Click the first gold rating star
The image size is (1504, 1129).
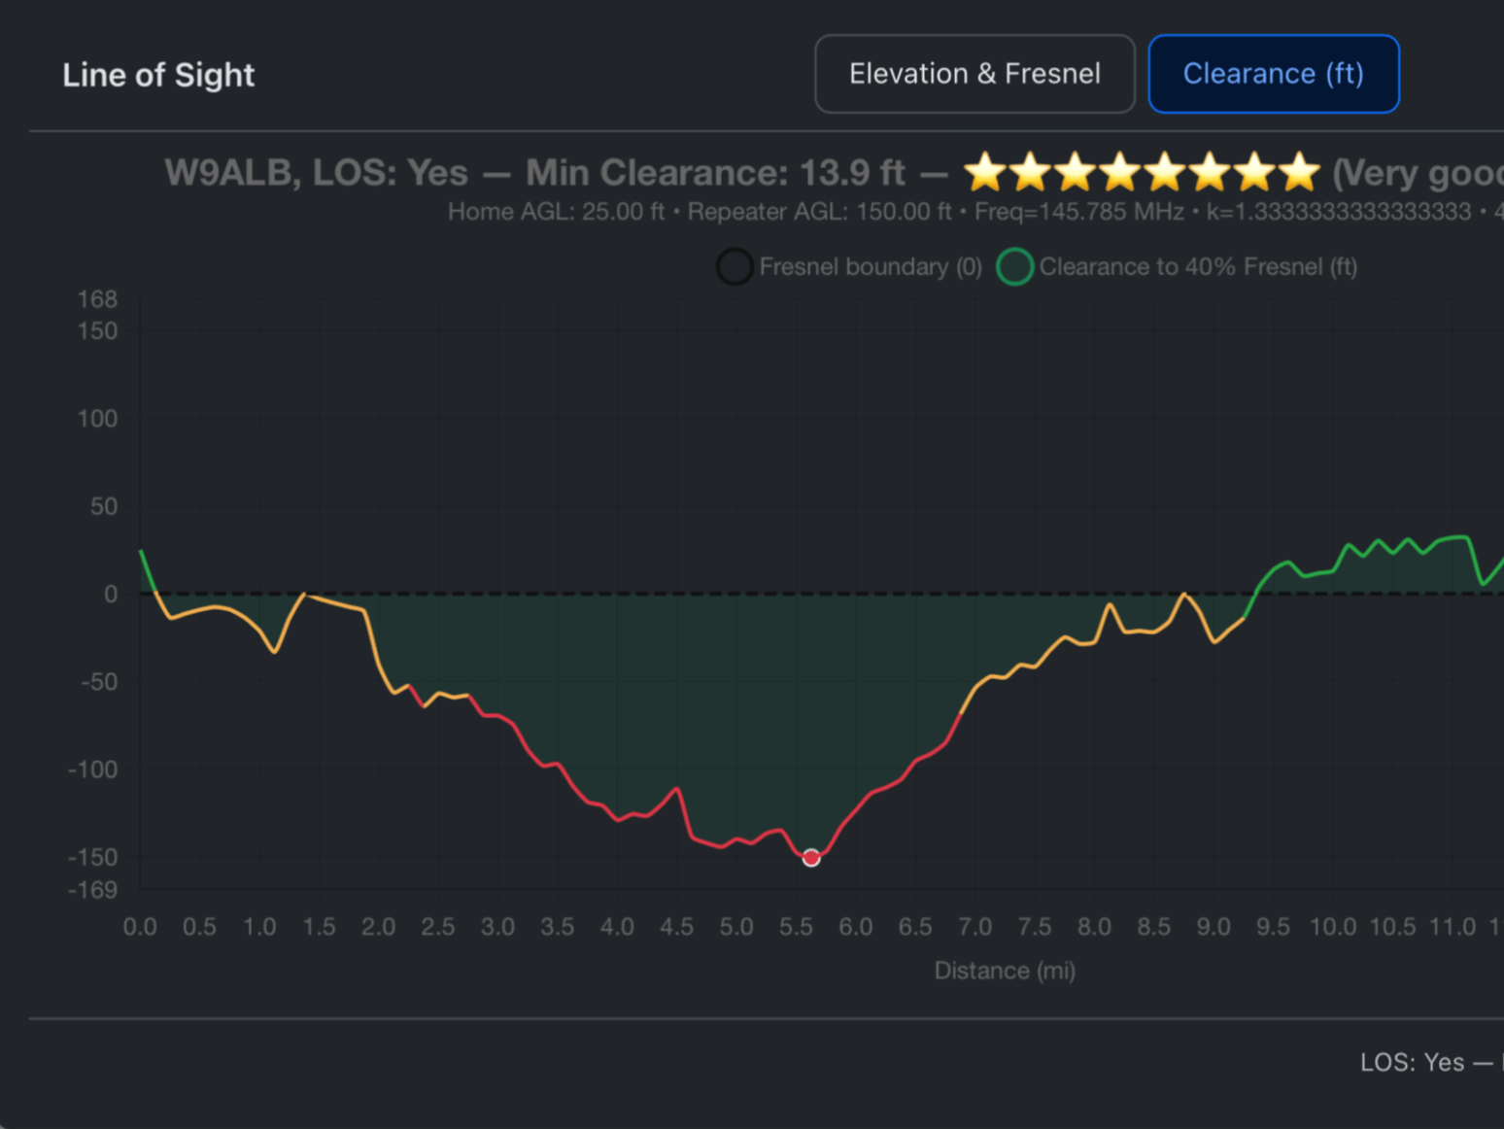click(x=985, y=172)
